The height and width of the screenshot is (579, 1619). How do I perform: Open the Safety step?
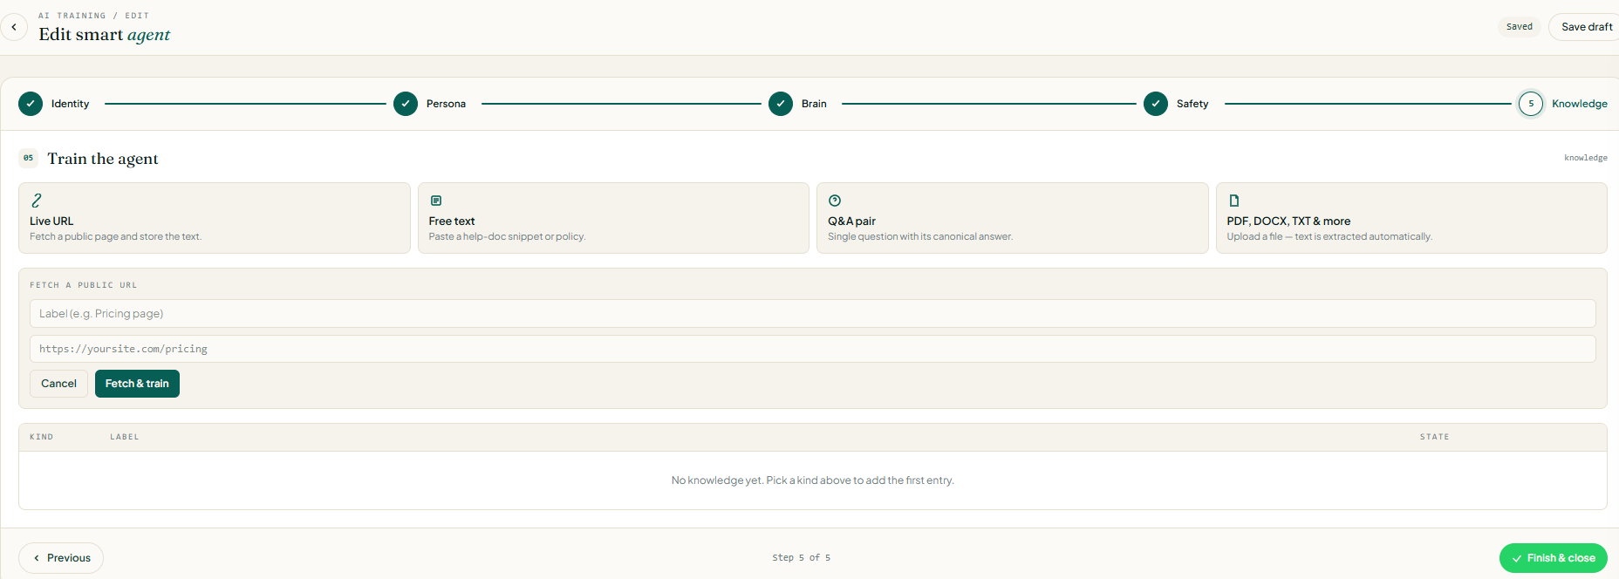[1192, 104]
